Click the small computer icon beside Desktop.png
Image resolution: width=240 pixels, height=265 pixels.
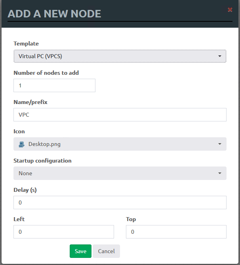coord(22,144)
